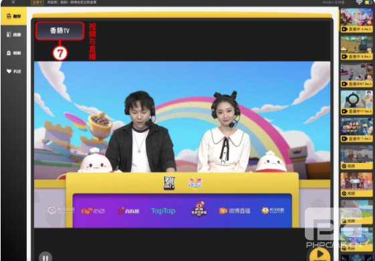Click camera icon on the 8.6w人 label
The image size is (375, 261).
coord(344,57)
